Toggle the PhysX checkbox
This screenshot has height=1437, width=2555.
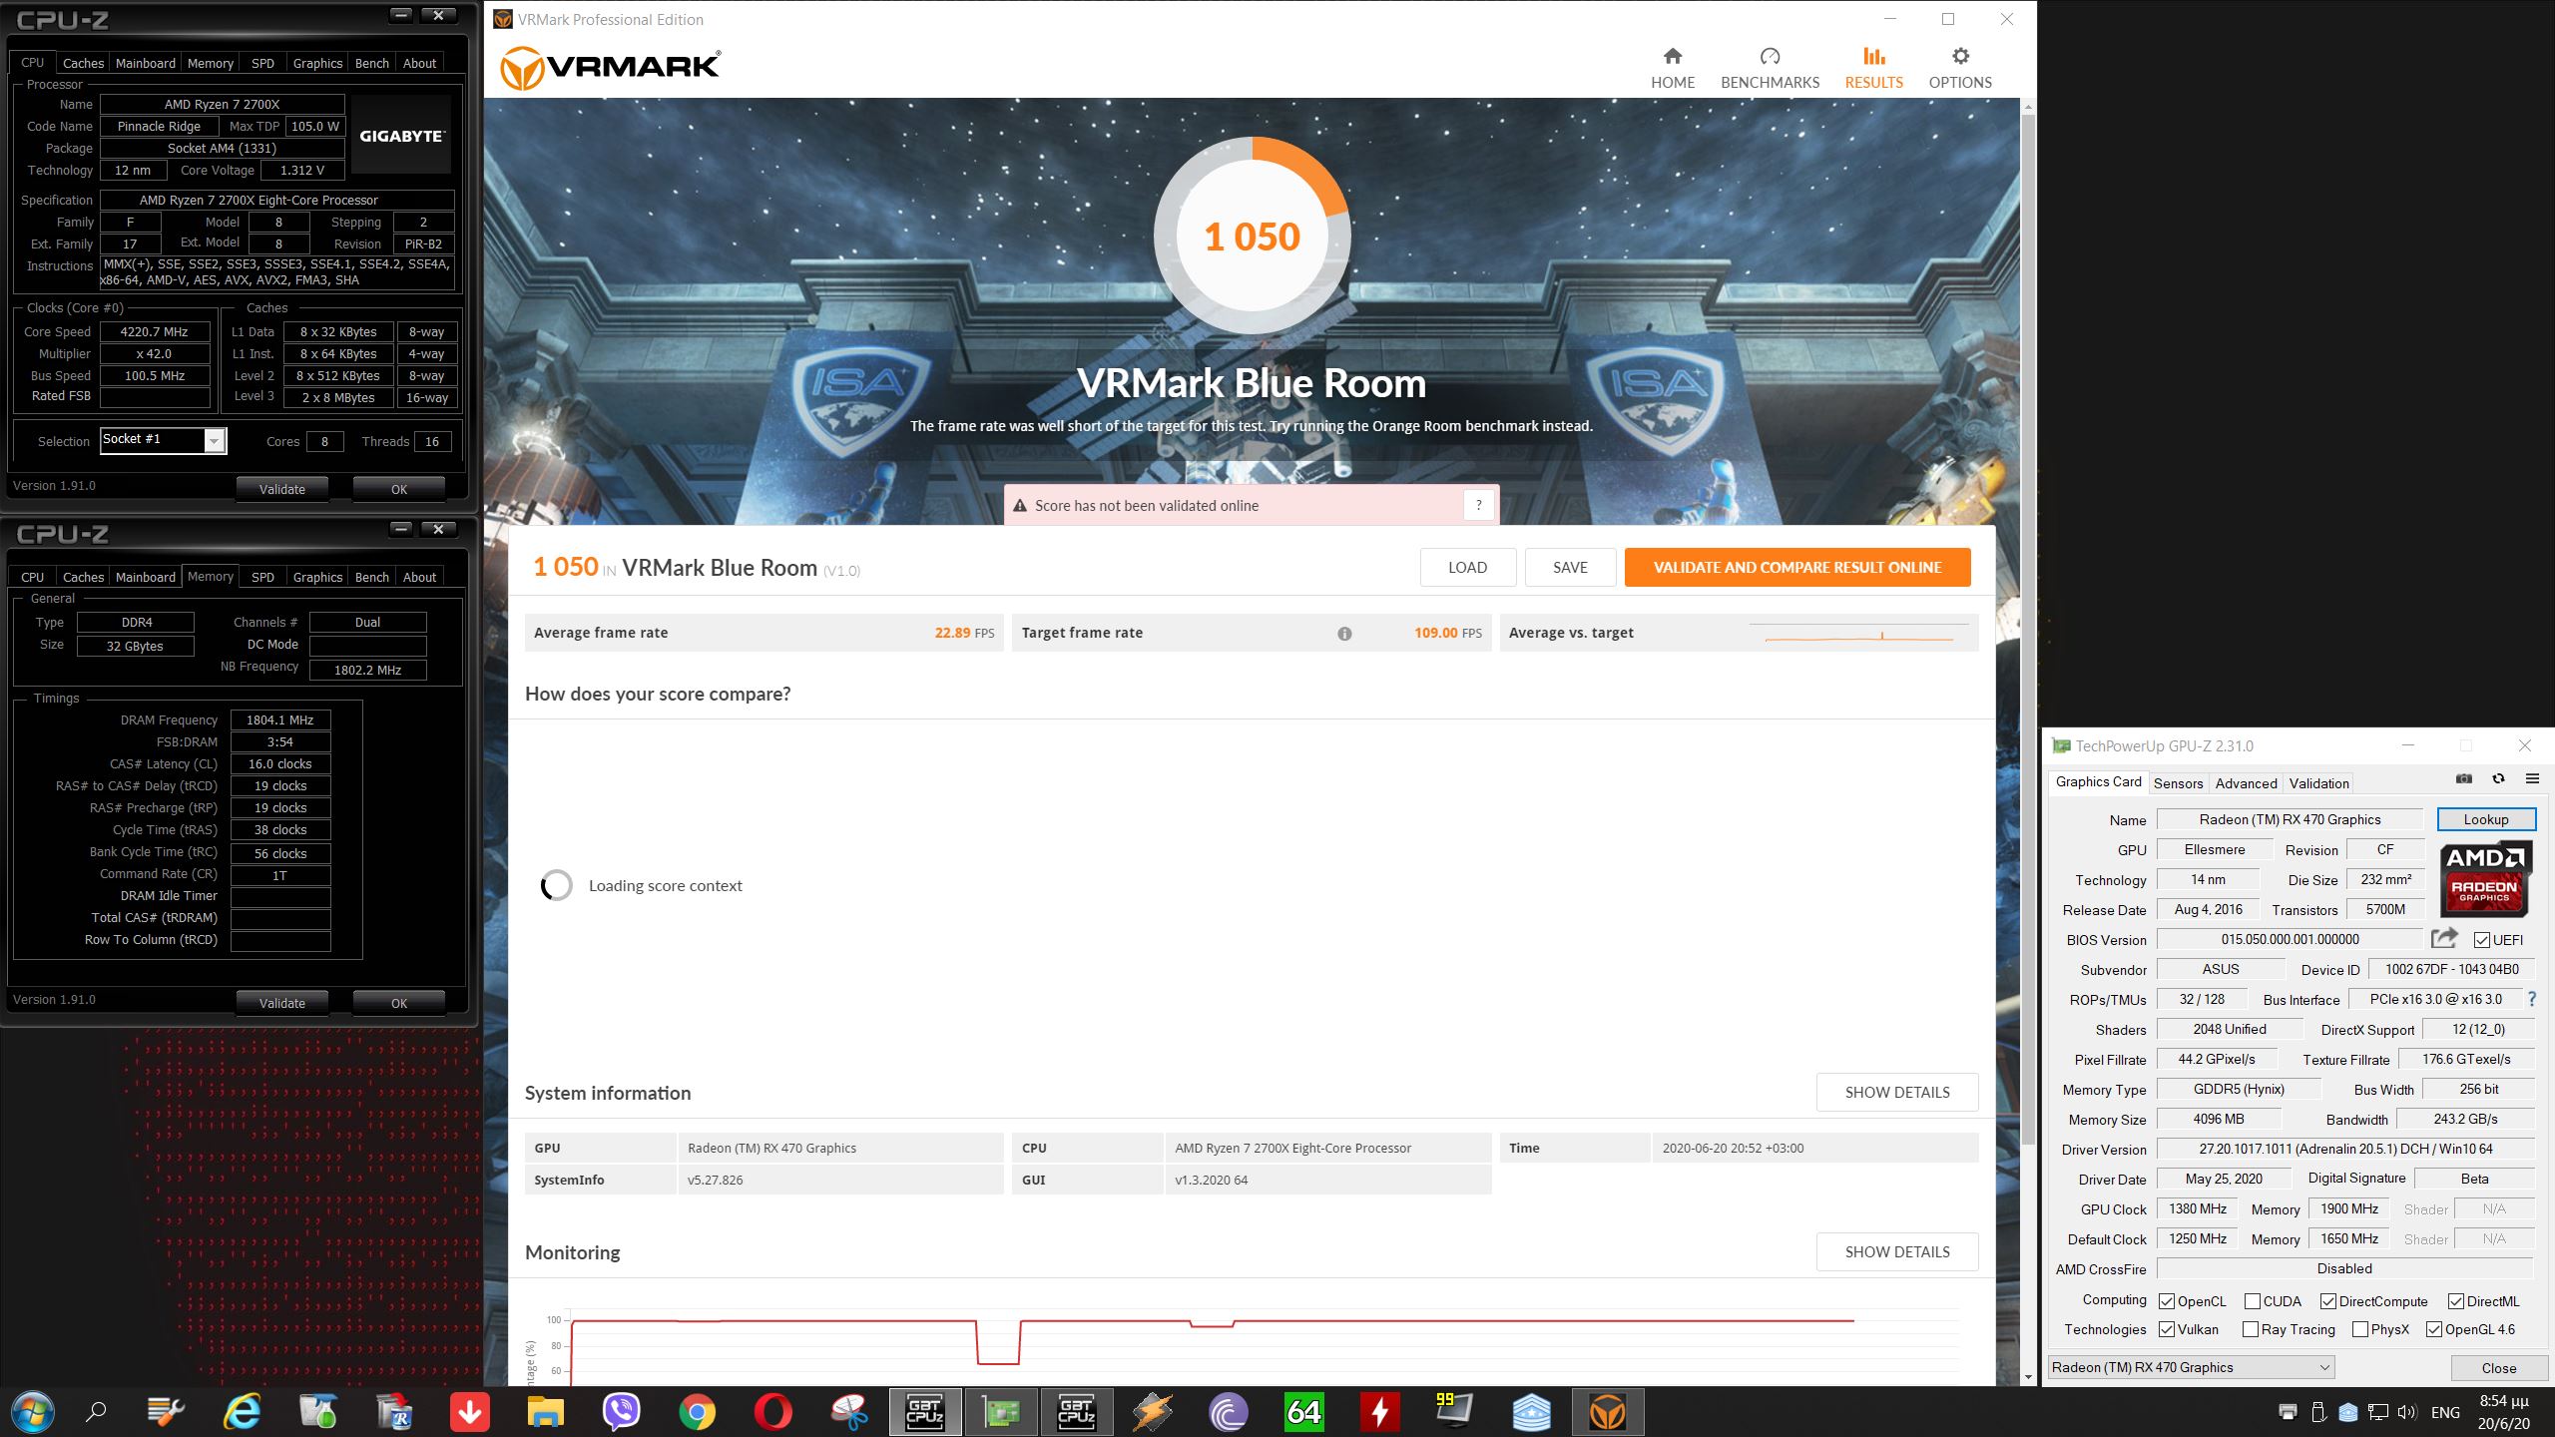tap(2360, 1329)
